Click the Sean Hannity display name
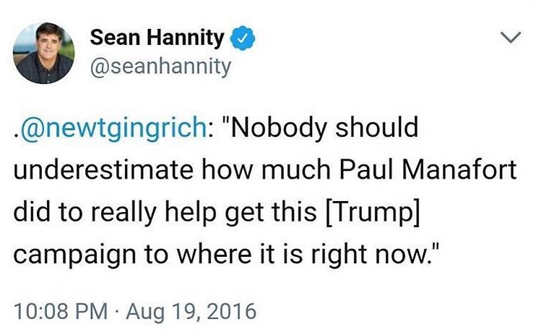The height and width of the screenshot is (335, 536). point(157,38)
